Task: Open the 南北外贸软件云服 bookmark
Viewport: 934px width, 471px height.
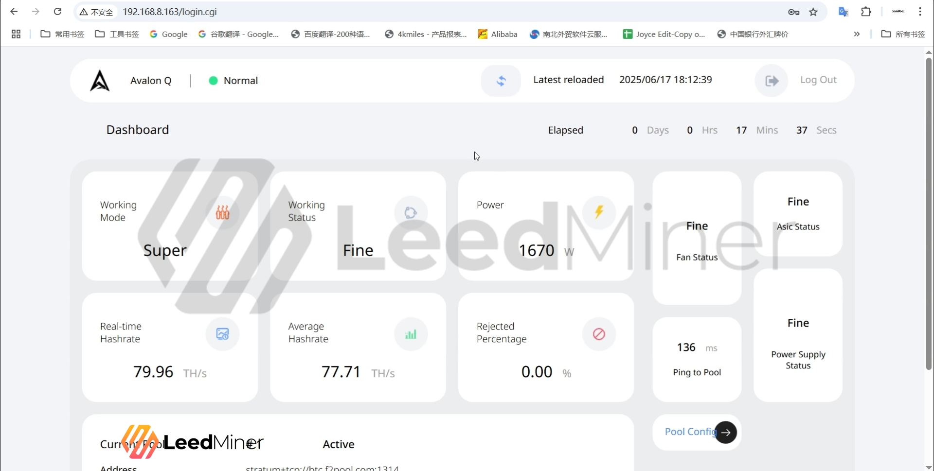Action: (x=569, y=34)
